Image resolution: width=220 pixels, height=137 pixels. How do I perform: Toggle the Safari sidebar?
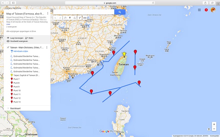point(13,3)
